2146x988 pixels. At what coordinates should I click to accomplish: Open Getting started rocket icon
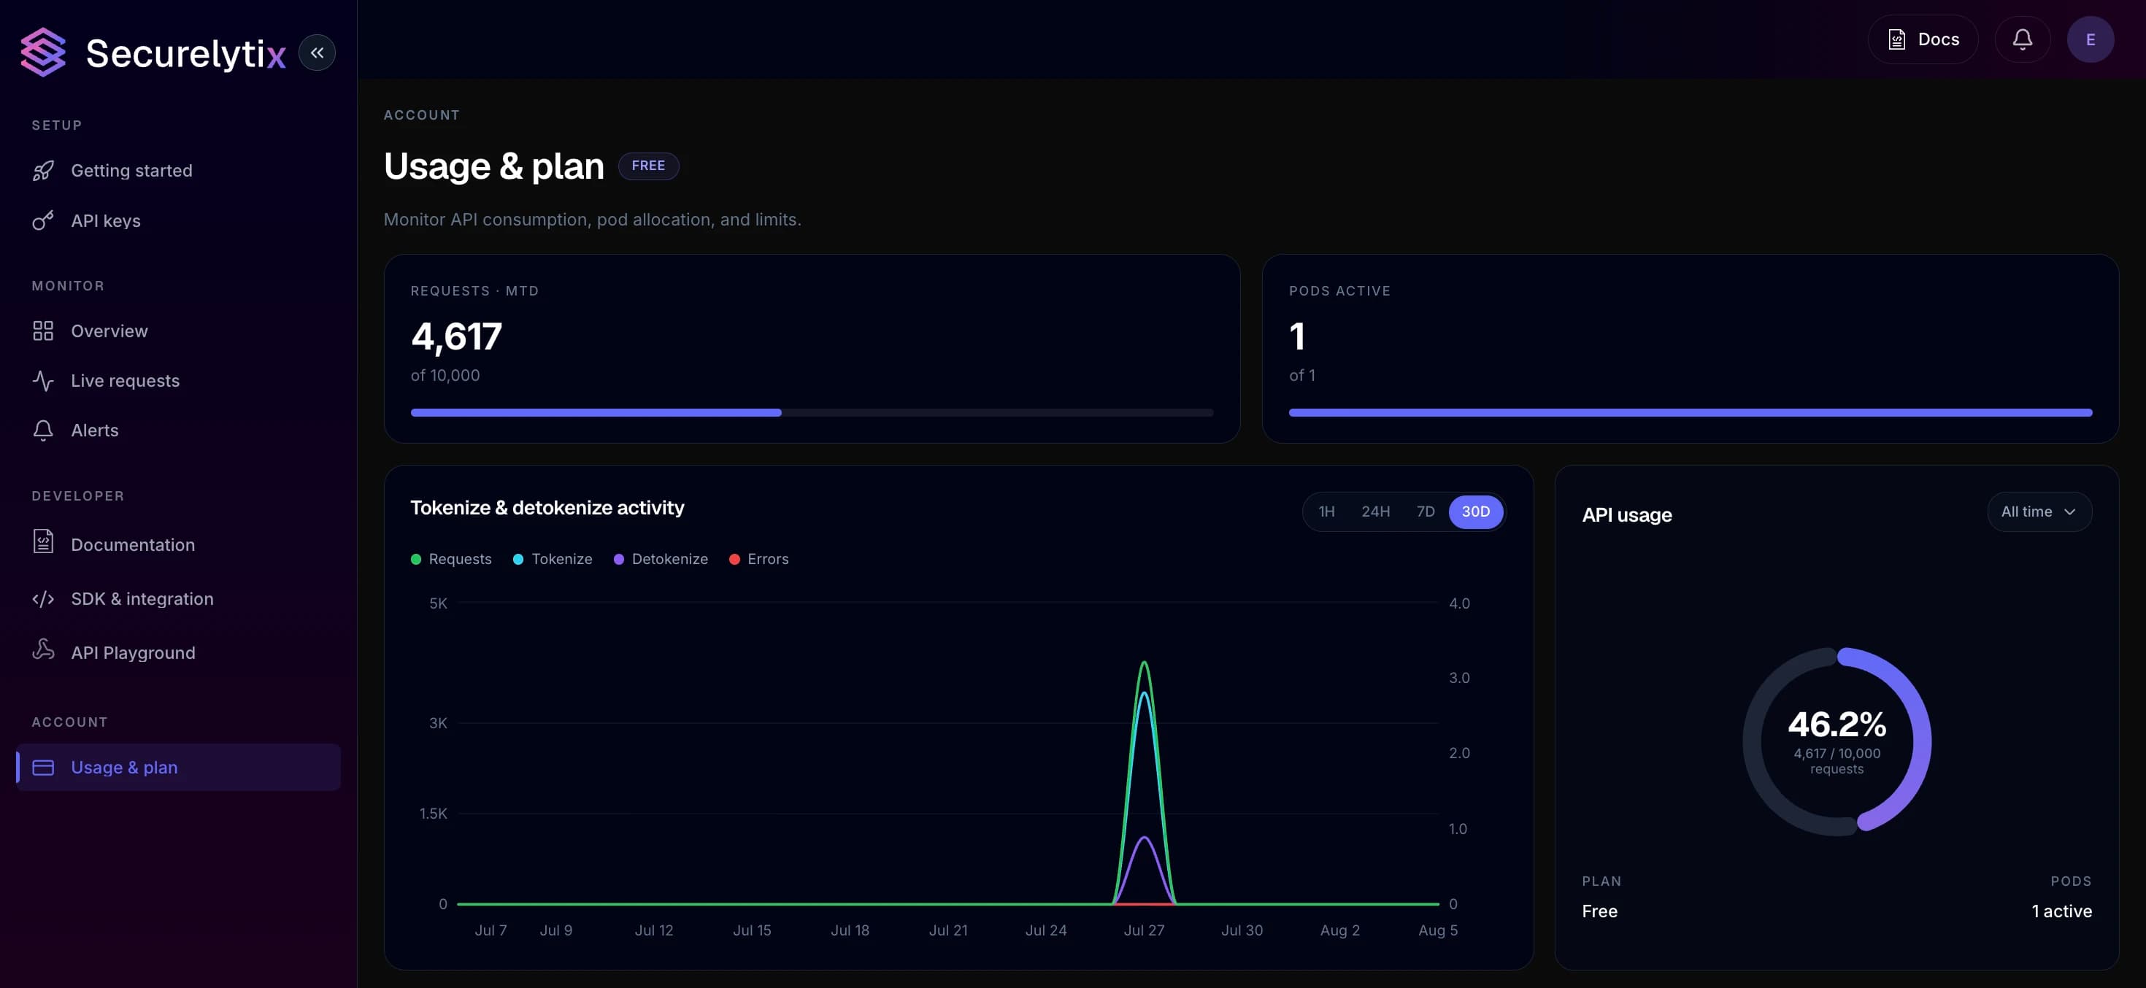(42, 171)
